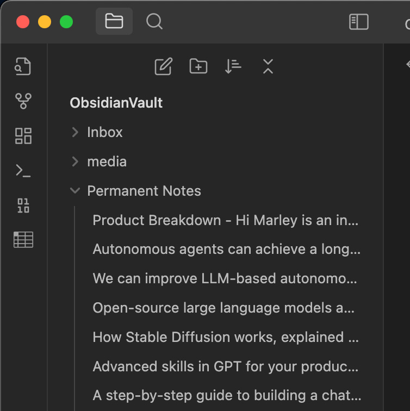Collapse the Permanent Notes folder chevron
410x411 pixels.
[75, 191]
